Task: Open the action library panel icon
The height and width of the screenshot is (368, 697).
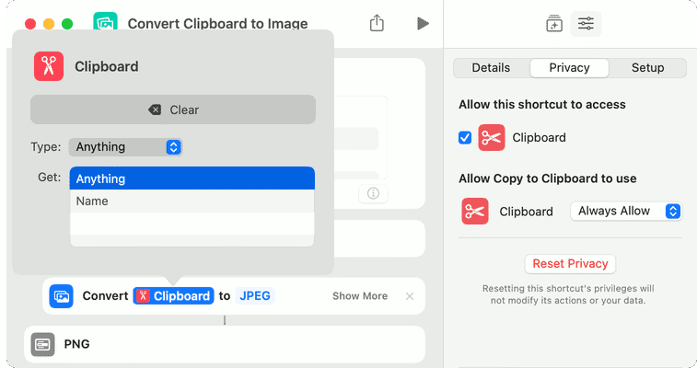Action: [554, 24]
